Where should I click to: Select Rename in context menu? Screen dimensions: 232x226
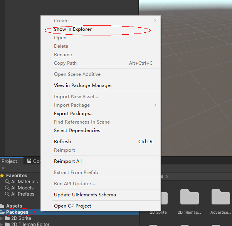tap(101, 55)
